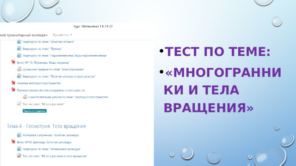Open video lesson link "Призма"
296x166 pixels.
(x=42, y=49)
